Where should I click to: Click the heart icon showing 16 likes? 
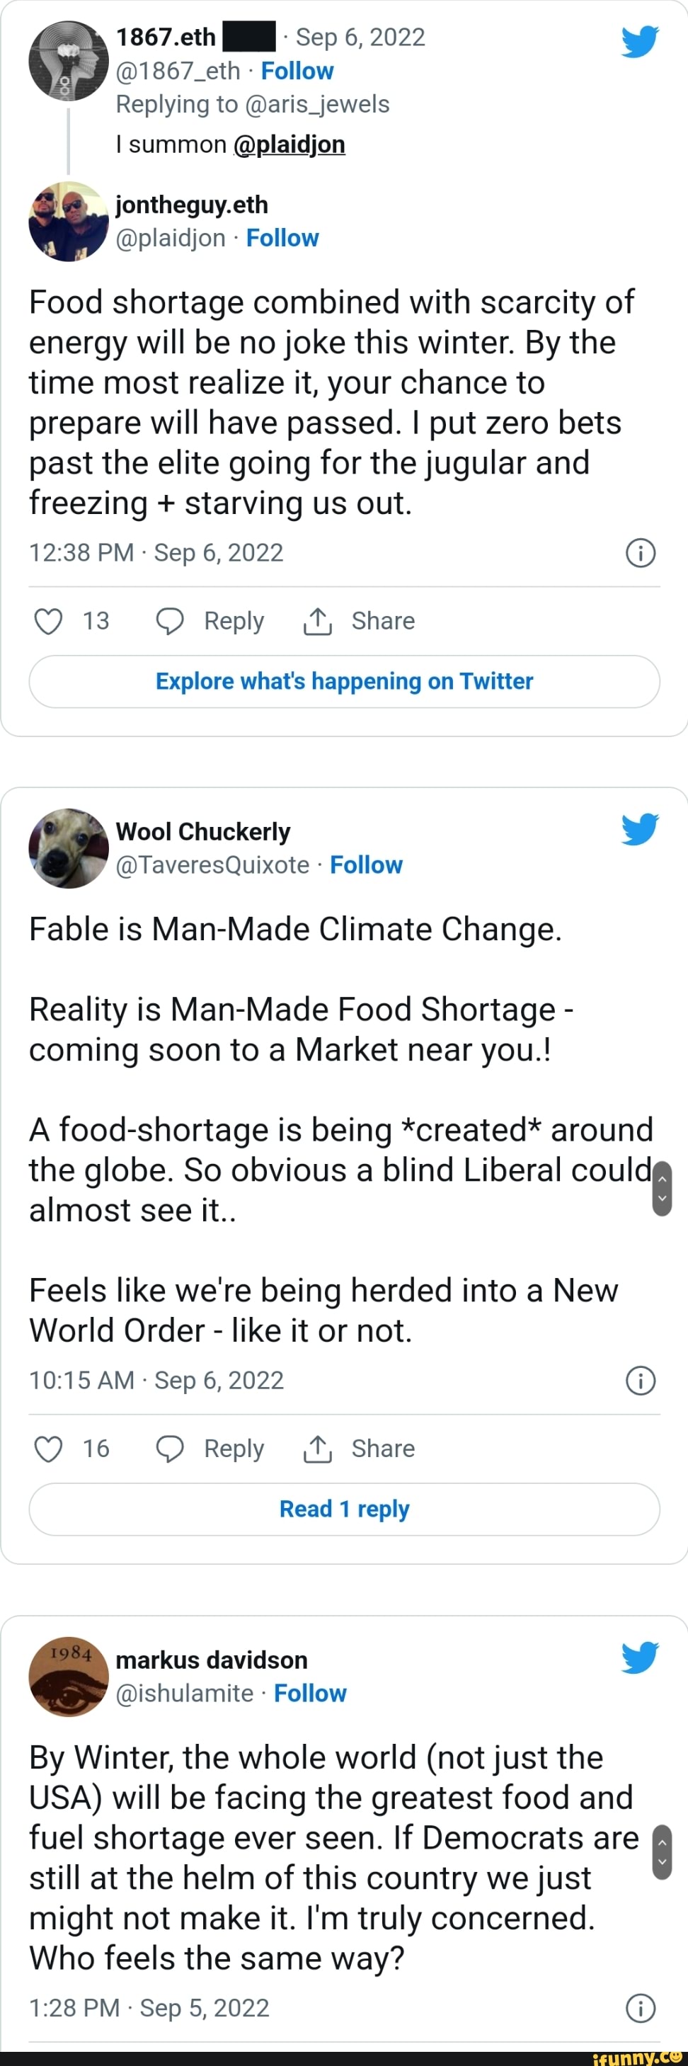coord(47,1449)
